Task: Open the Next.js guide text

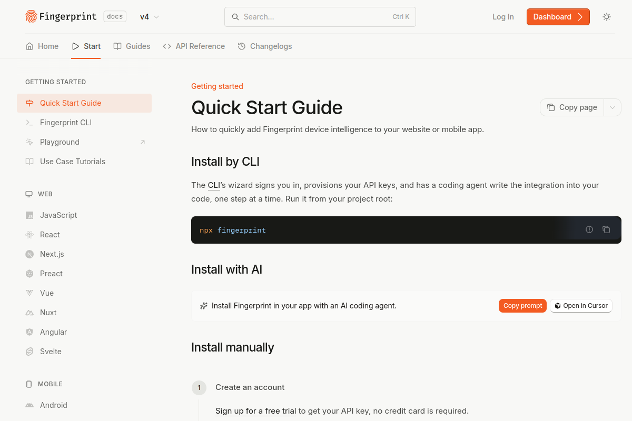Action: (x=52, y=254)
